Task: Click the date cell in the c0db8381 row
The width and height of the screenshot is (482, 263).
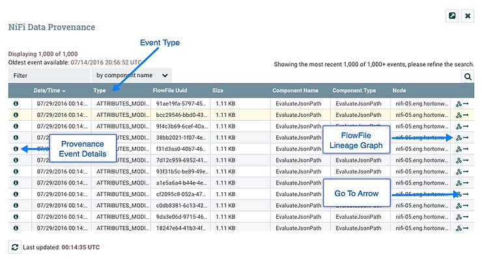Action: pos(62,206)
